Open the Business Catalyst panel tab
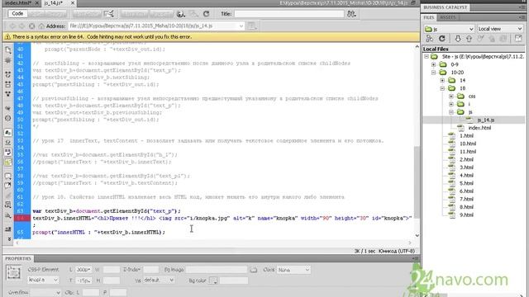Screen dimensions: 529x297 tap(445, 7)
